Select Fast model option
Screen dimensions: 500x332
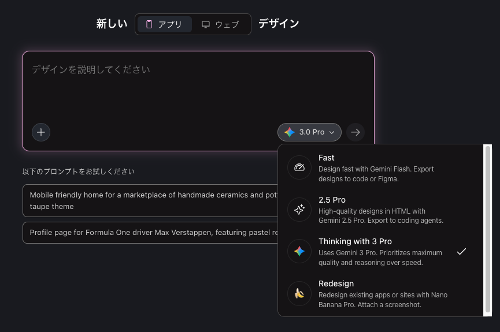[376, 167]
